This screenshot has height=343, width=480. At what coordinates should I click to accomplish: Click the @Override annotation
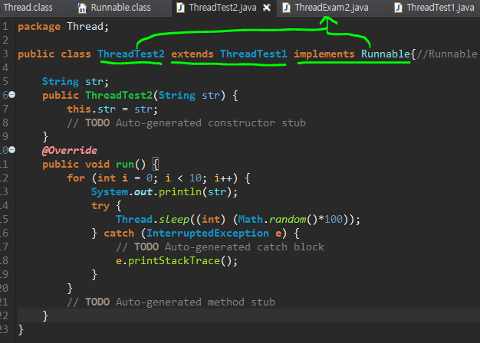point(70,150)
